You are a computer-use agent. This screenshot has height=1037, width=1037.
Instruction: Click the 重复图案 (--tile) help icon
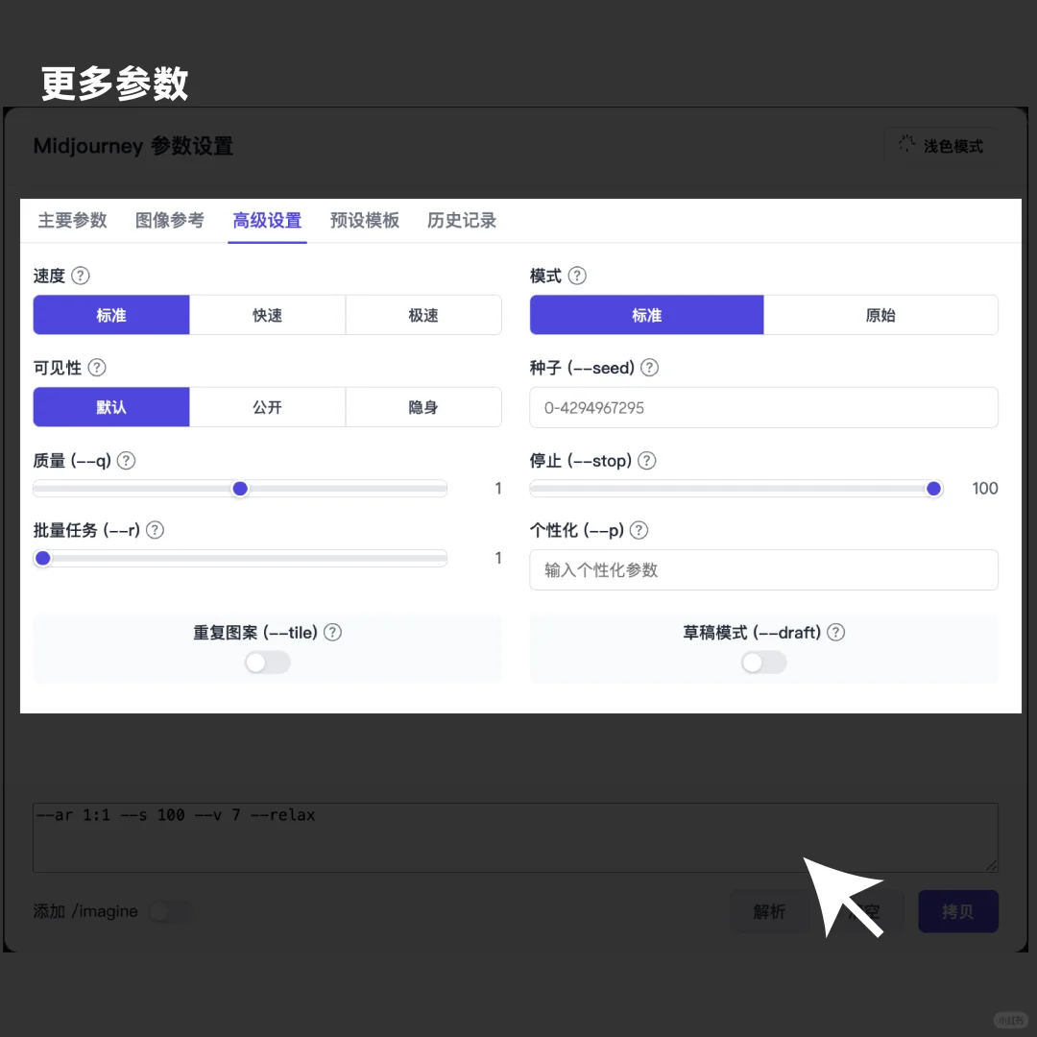(x=332, y=632)
